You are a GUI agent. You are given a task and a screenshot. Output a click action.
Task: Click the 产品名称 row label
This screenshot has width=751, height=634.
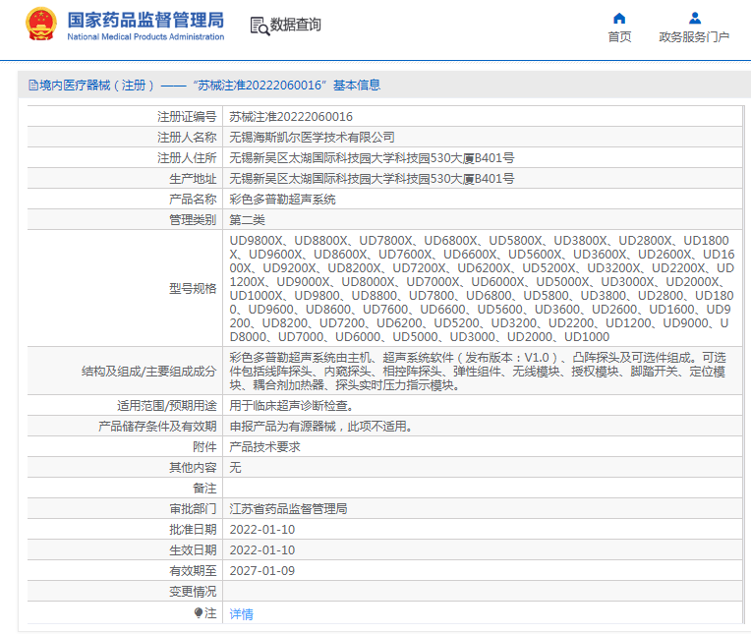(193, 200)
